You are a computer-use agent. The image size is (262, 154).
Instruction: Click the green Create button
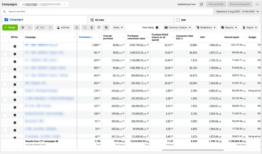tap(10, 28)
